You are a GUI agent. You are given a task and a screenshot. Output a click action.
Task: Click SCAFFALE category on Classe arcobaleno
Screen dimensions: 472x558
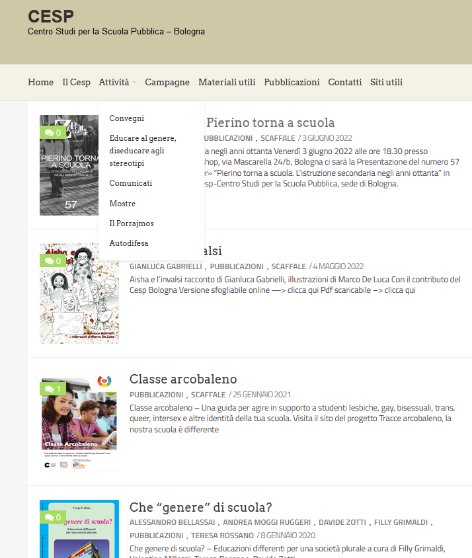pyautogui.click(x=208, y=395)
